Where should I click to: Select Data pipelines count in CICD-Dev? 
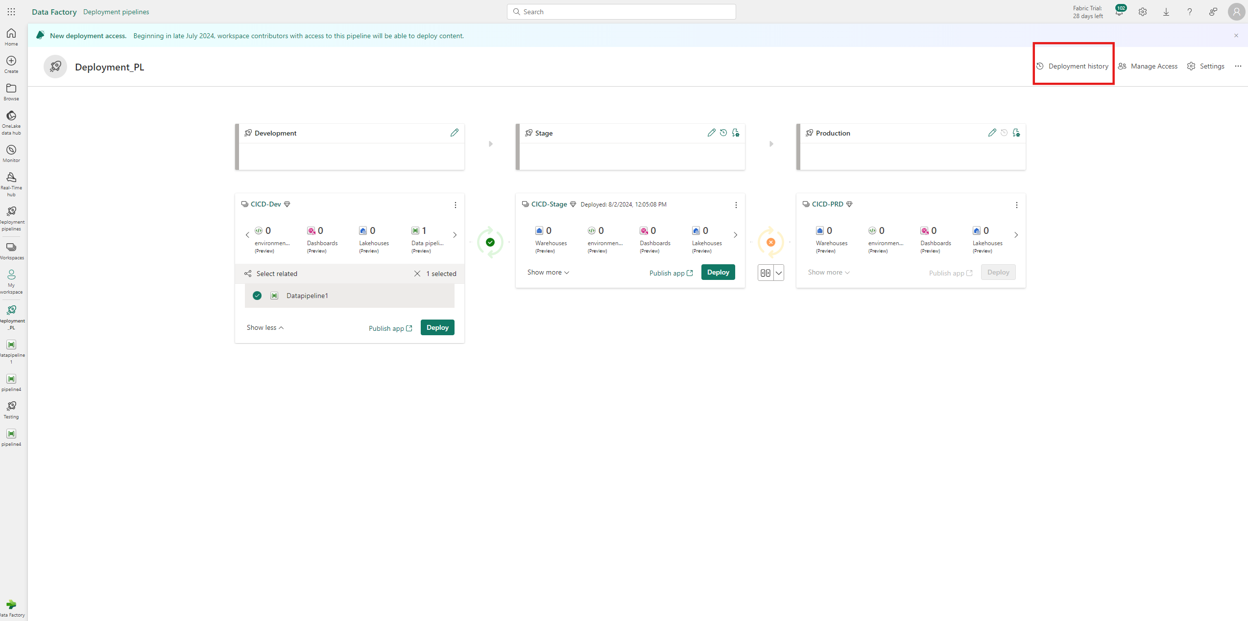(x=428, y=239)
